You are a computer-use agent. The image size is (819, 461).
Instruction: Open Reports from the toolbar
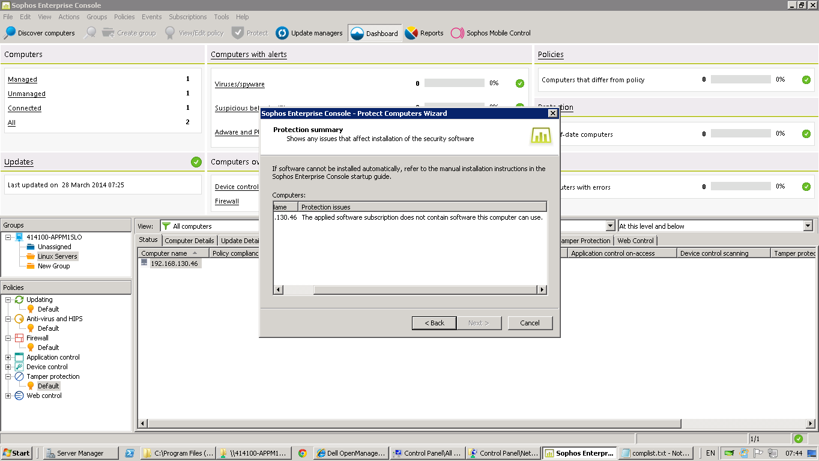click(424, 33)
